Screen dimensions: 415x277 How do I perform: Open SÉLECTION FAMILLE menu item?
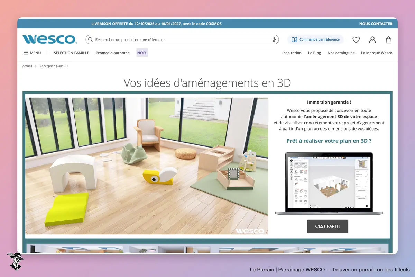(72, 53)
